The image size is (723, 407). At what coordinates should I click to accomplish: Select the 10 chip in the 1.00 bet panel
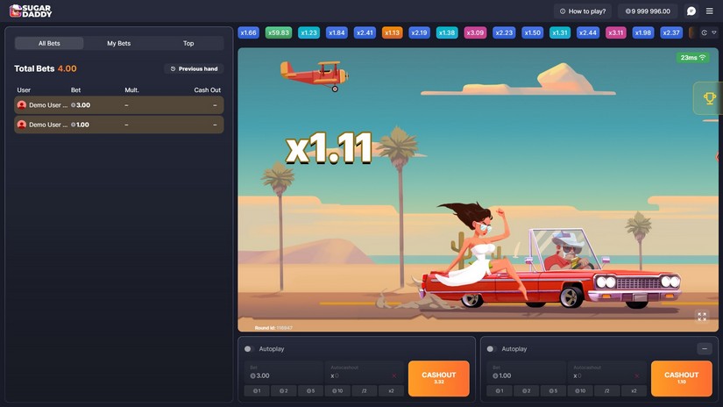(580, 391)
